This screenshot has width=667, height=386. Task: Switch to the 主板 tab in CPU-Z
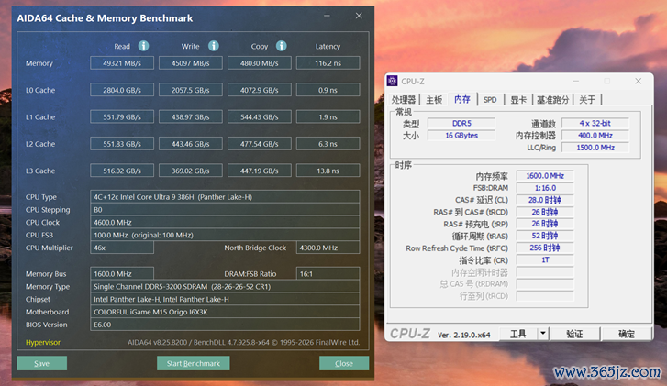[x=434, y=99]
